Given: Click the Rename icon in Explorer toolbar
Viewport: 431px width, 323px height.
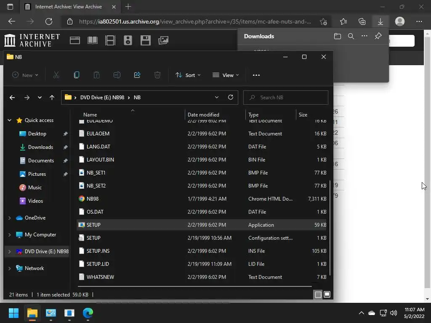Looking at the screenshot, I should (x=117, y=75).
